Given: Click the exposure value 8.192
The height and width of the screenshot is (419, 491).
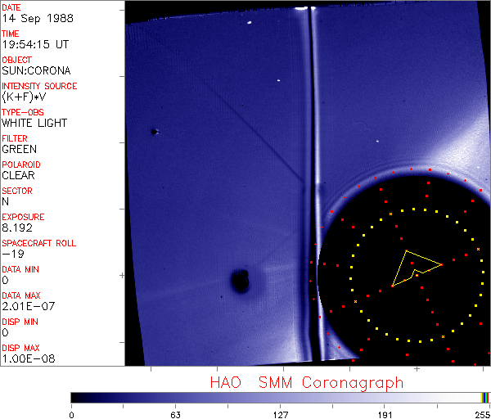Looking at the screenshot, I should (17, 228).
